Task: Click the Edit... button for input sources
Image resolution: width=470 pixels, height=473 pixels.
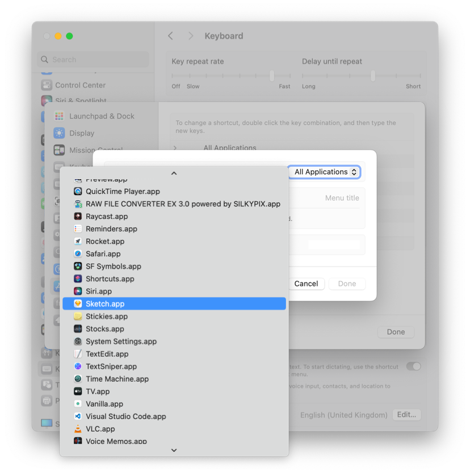Action: pyautogui.click(x=406, y=415)
